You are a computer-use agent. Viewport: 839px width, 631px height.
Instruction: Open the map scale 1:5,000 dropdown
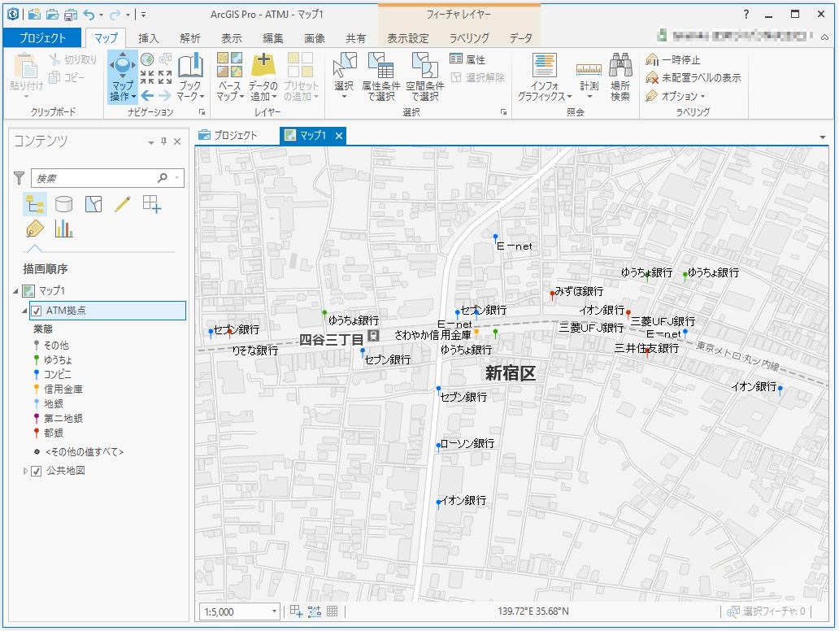point(274,611)
